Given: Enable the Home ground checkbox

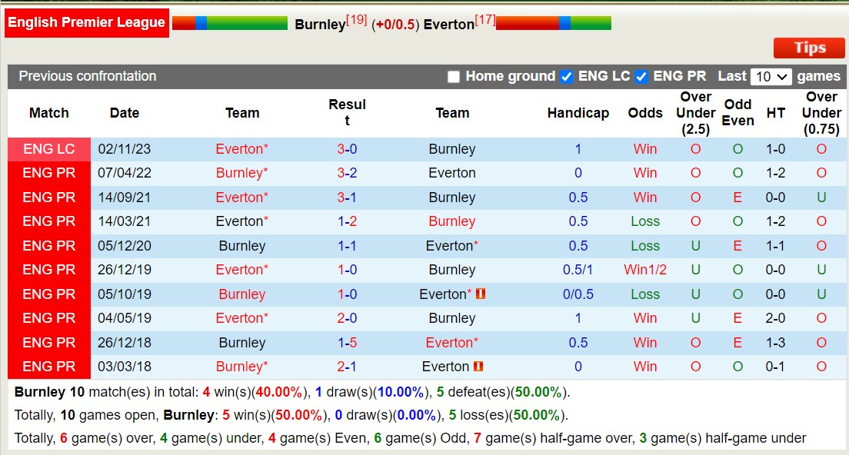Looking at the screenshot, I should tap(454, 76).
